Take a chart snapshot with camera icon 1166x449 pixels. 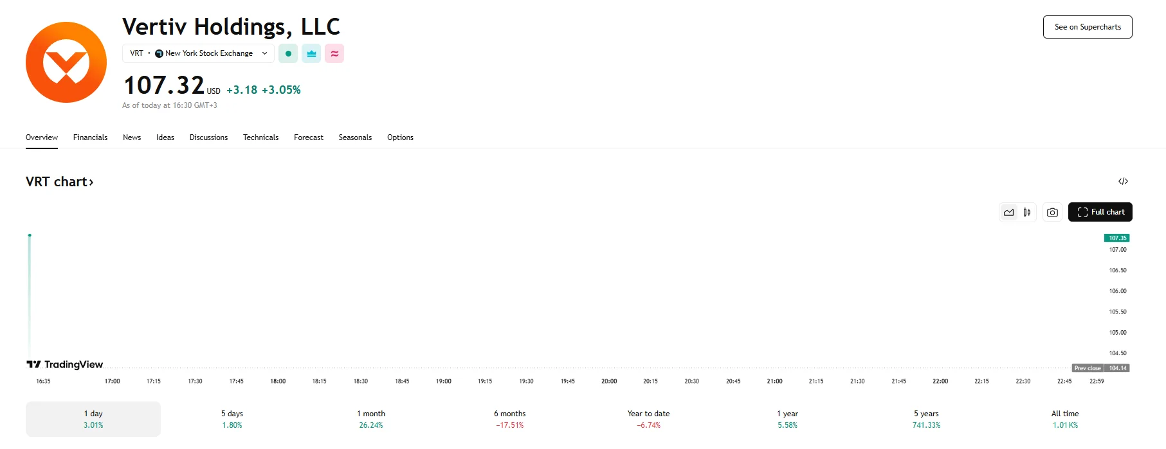click(1052, 212)
